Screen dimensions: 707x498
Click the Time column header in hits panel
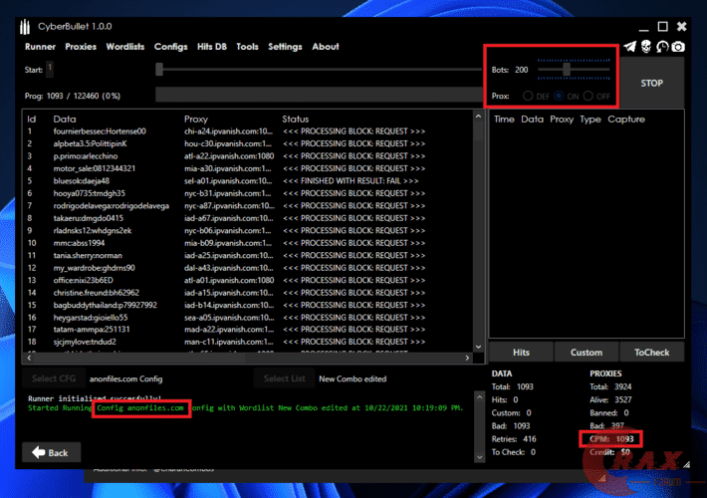pos(504,120)
